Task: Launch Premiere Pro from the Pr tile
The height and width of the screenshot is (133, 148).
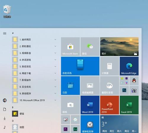Action: 65,129
